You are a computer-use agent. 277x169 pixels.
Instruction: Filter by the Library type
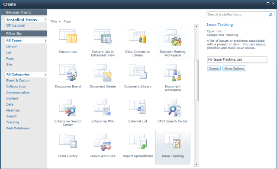point(12,47)
